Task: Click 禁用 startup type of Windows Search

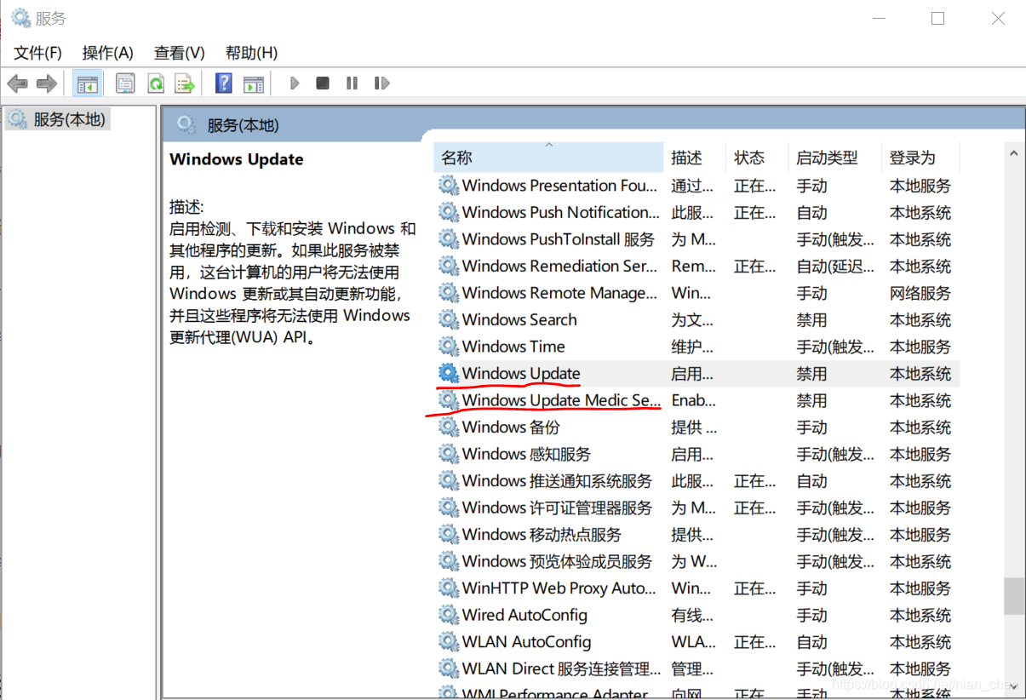Action: 811,319
